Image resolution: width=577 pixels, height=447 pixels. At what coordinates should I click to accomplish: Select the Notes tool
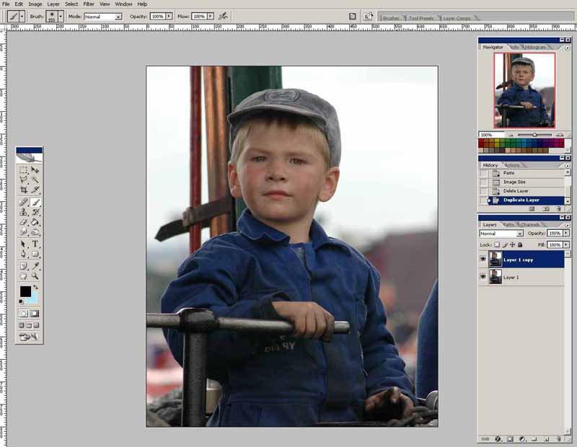[x=24, y=265]
